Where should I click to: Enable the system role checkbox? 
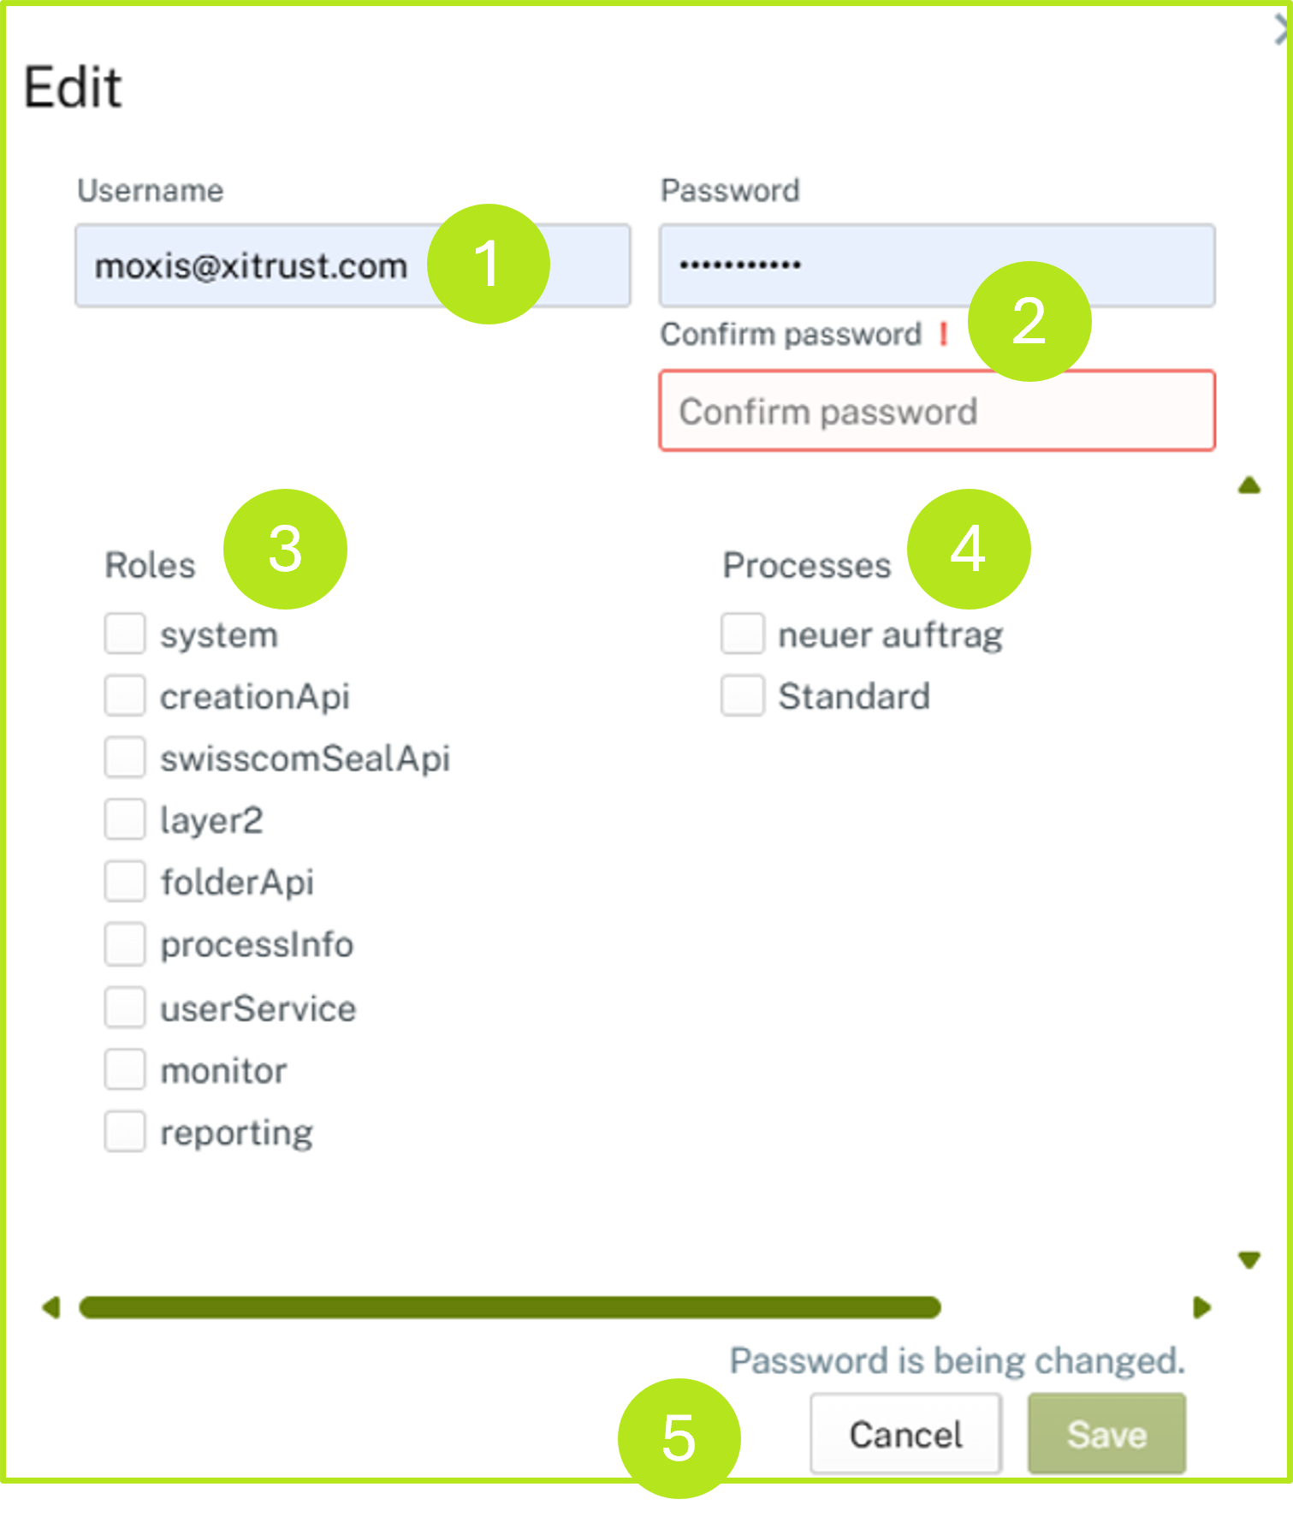click(125, 634)
